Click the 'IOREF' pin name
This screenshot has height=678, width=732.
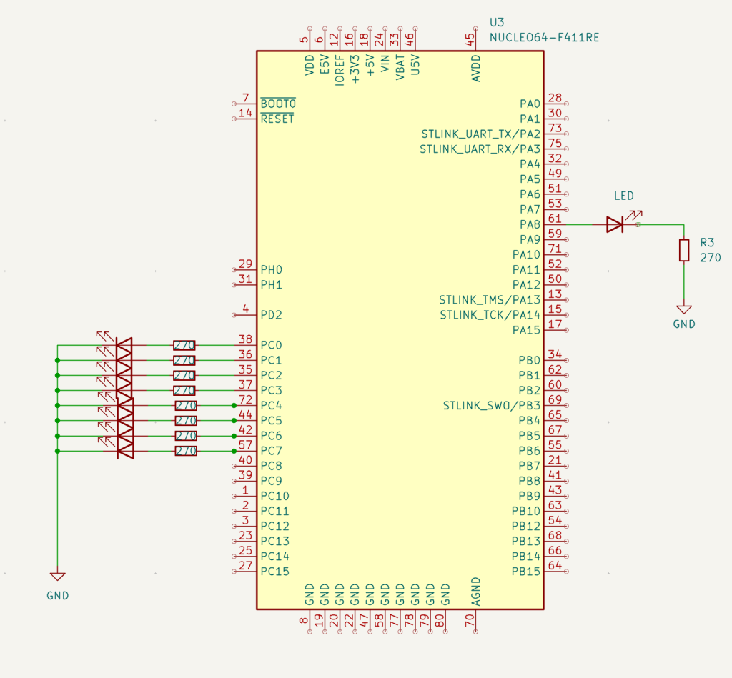click(x=340, y=71)
